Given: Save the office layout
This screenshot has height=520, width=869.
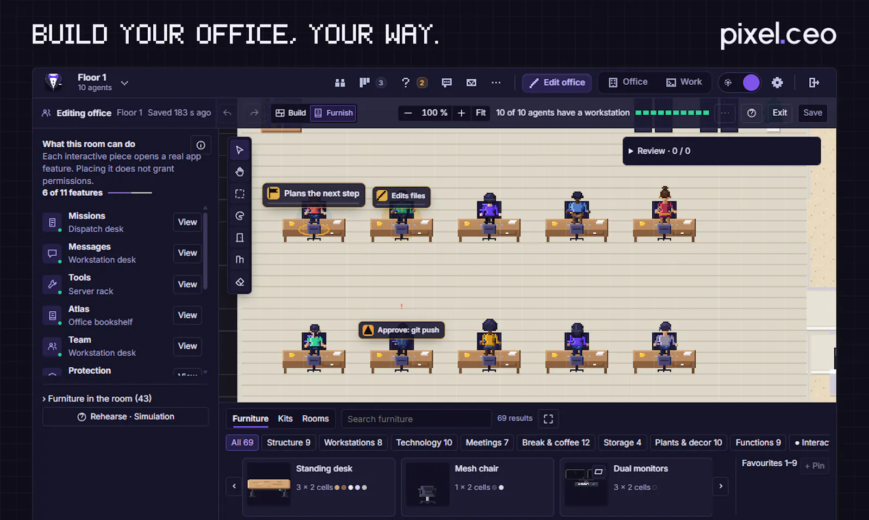Looking at the screenshot, I should 813,113.
